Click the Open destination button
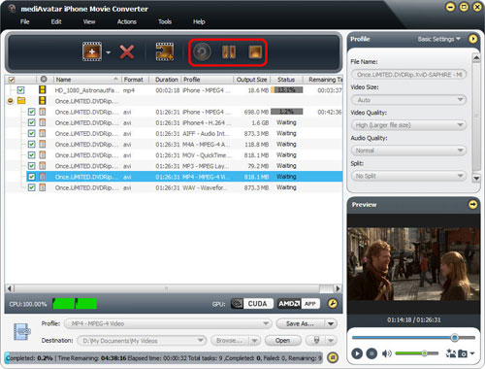This screenshot has width=485, height=369. tap(282, 341)
